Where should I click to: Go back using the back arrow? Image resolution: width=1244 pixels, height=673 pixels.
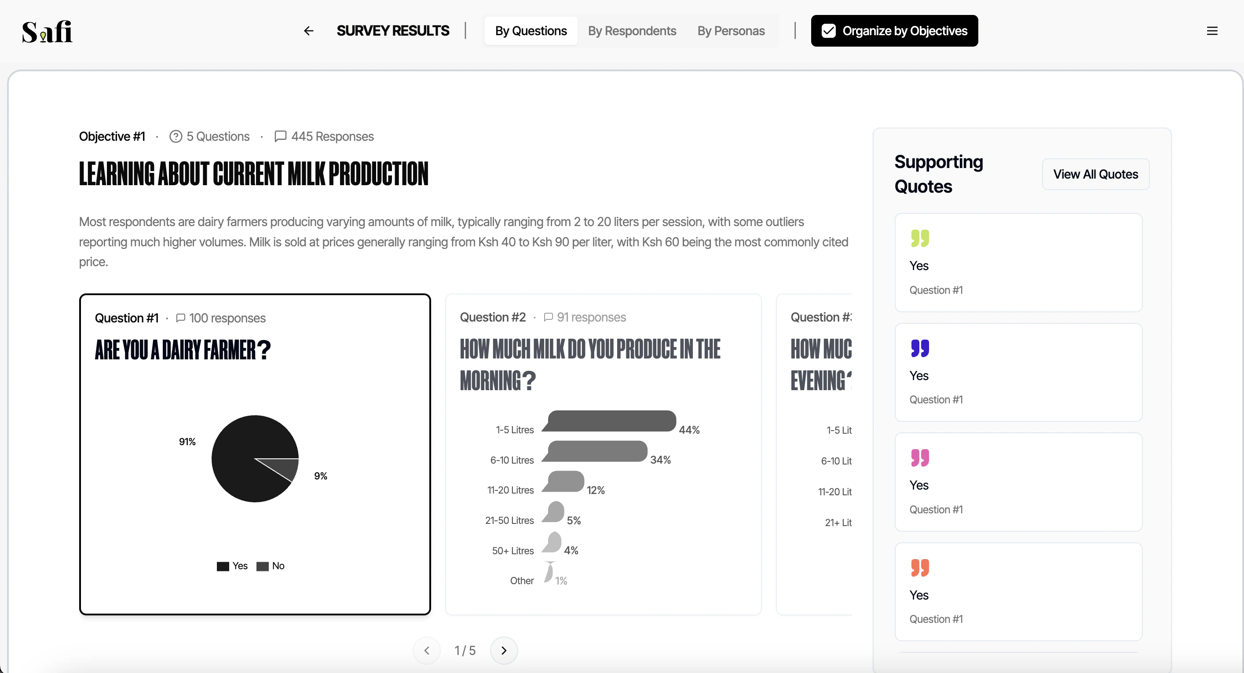[x=309, y=30]
